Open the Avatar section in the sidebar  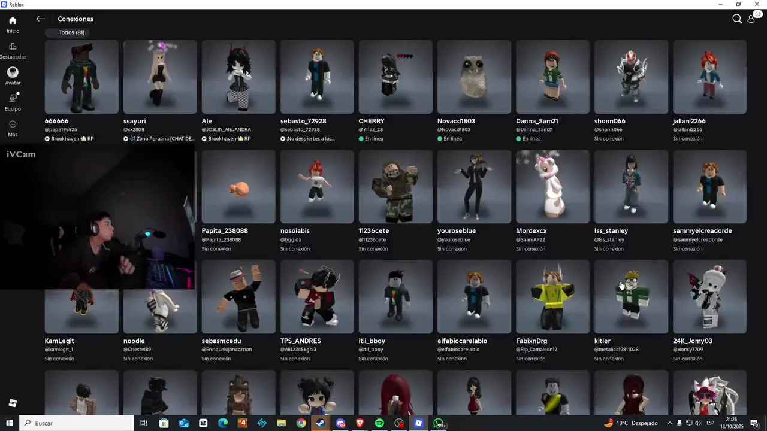pyautogui.click(x=13, y=77)
